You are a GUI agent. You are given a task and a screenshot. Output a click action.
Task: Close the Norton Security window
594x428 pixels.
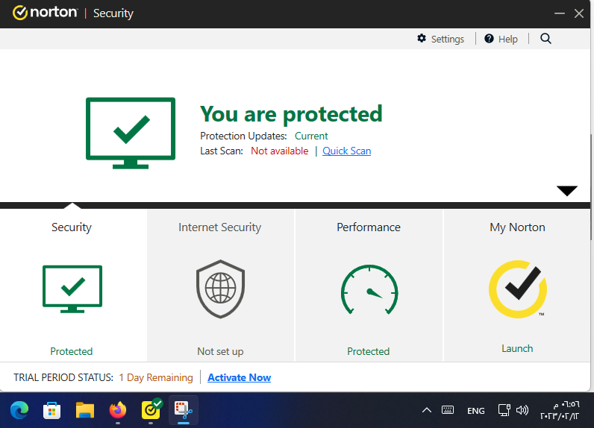point(579,13)
